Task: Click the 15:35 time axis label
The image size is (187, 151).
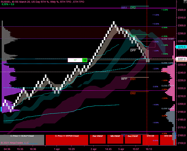Action: 20,149
